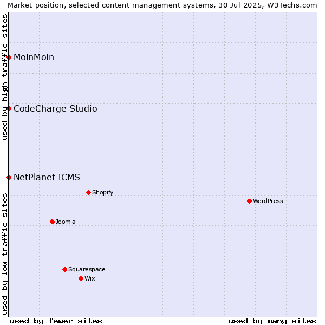Click the MoinMoin red data point

pos(9,57)
